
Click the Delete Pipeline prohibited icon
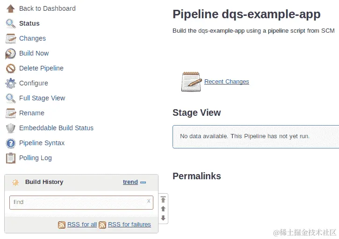[x=10, y=68]
